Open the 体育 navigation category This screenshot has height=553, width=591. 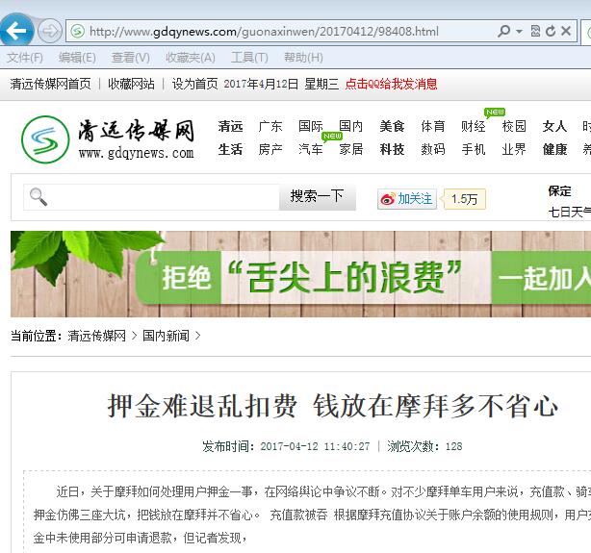(433, 126)
